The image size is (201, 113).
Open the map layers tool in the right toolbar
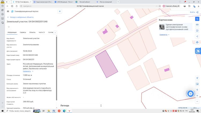(x=197, y=31)
